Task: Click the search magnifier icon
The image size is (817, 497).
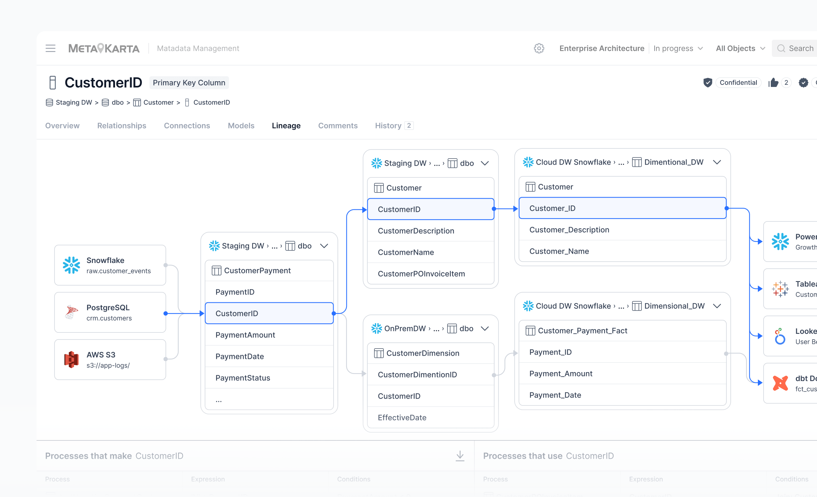Action: click(781, 48)
